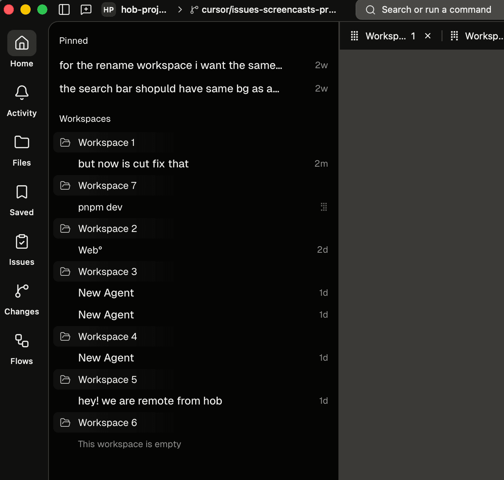Start a new chat with plus icon
This screenshot has width=504, height=480.
(x=86, y=9)
